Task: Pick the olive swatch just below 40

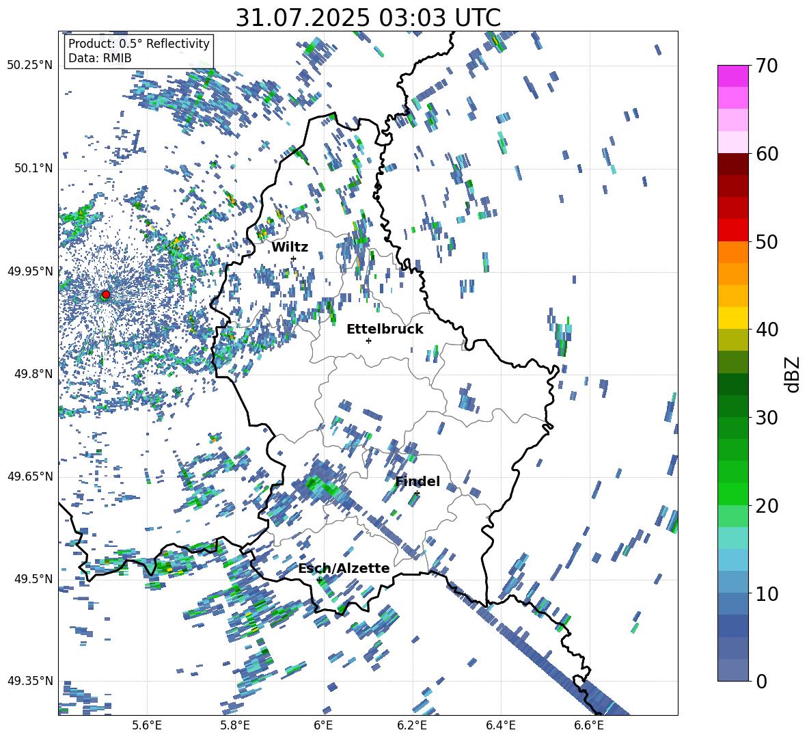Action: coord(732,340)
